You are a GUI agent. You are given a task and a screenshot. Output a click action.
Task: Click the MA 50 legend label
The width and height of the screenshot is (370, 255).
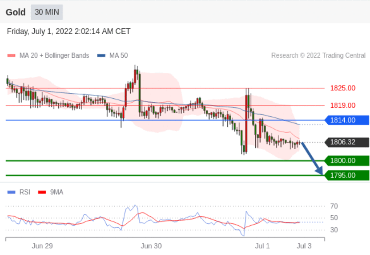(119, 55)
